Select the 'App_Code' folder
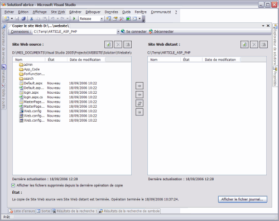The image size is (279, 221). 30,69
